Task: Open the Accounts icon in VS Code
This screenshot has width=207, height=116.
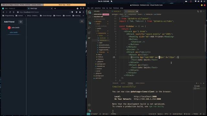Action: click(89, 105)
